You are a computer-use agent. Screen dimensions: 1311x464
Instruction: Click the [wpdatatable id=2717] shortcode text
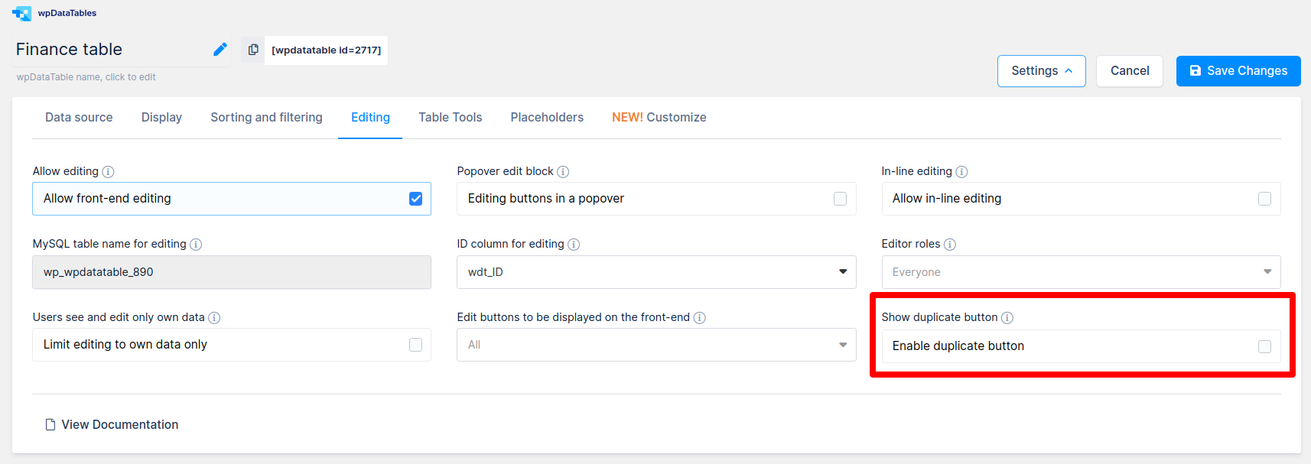(x=326, y=50)
